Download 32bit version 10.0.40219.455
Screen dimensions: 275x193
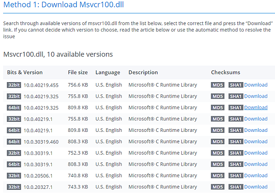point(256,85)
